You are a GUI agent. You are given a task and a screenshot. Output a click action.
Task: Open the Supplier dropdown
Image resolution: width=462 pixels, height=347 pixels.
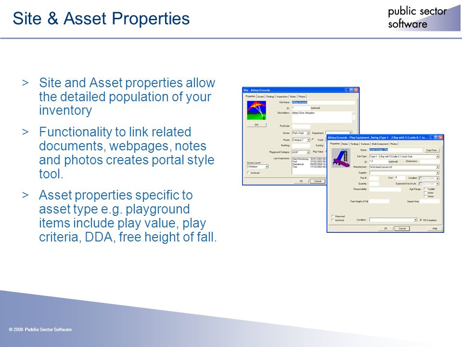(404, 173)
